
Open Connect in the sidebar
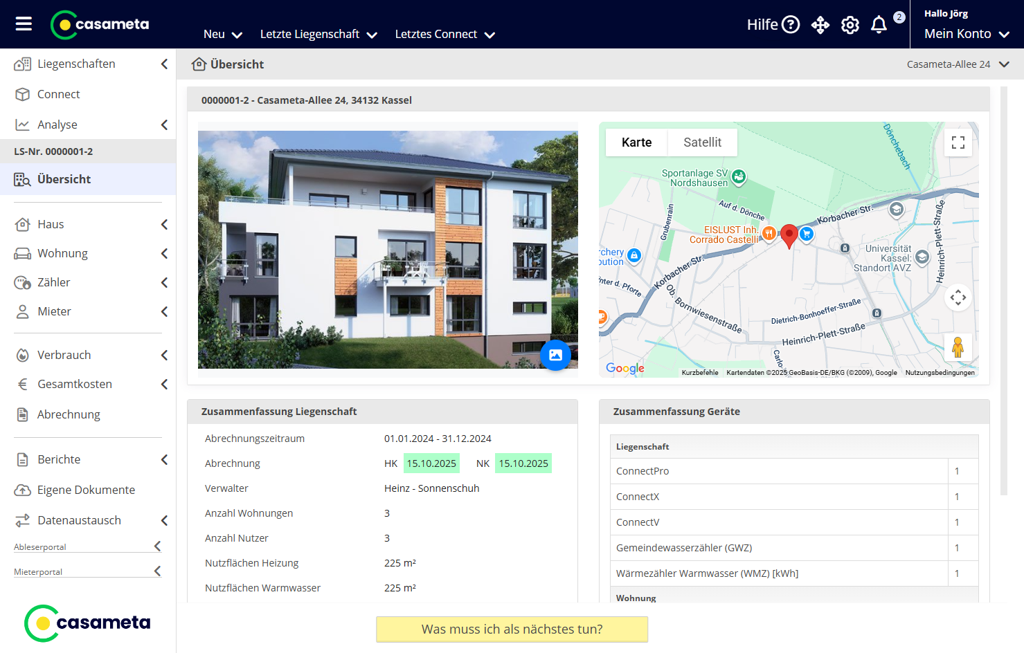click(x=59, y=94)
